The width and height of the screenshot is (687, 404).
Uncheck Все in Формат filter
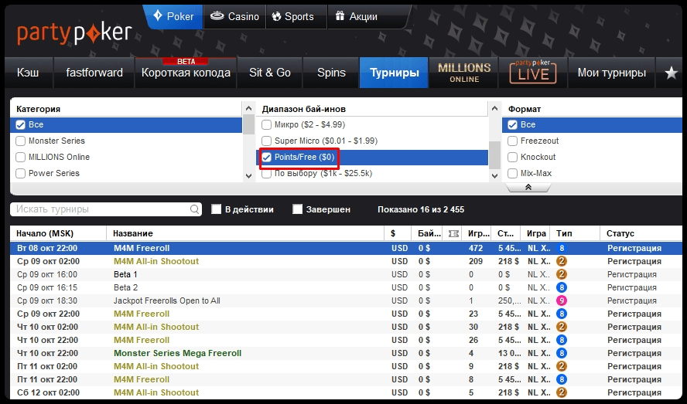(x=513, y=124)
